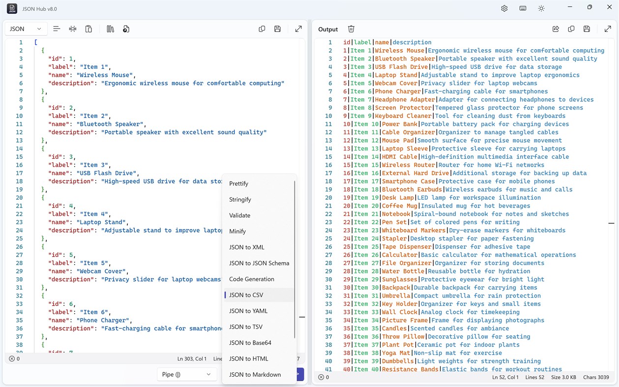Select JSON to HTML option
This screenshot has height=387, width=619.
[x=259, y=358]
